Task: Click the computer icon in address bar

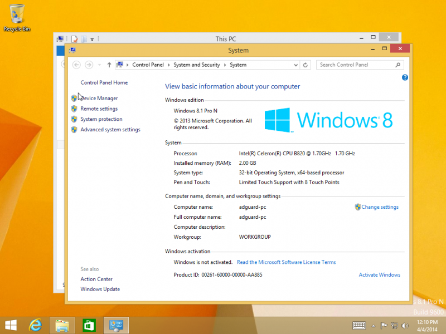Action: point(120,65)
